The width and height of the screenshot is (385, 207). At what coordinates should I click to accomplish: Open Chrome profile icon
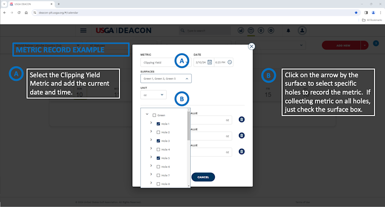(x=373, y=13)
